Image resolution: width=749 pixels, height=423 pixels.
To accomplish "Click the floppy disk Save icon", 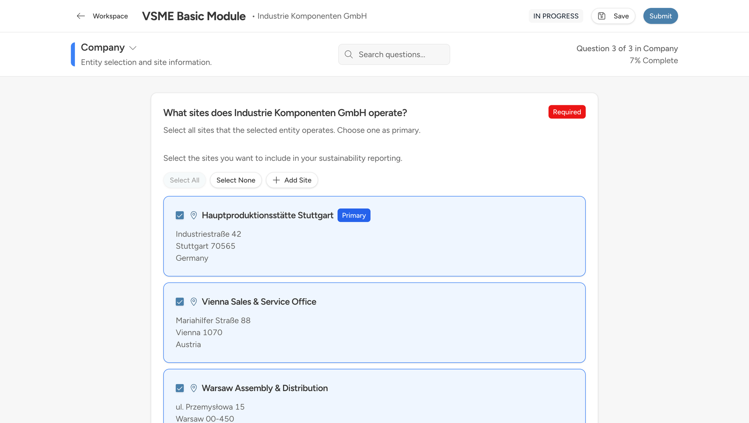I will pos(601,16).
